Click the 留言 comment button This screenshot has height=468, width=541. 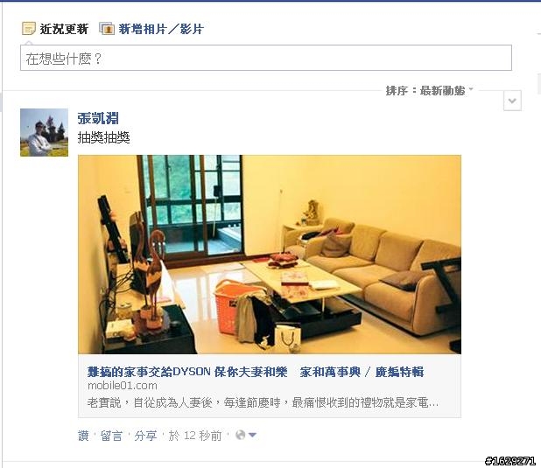(111, 436)
